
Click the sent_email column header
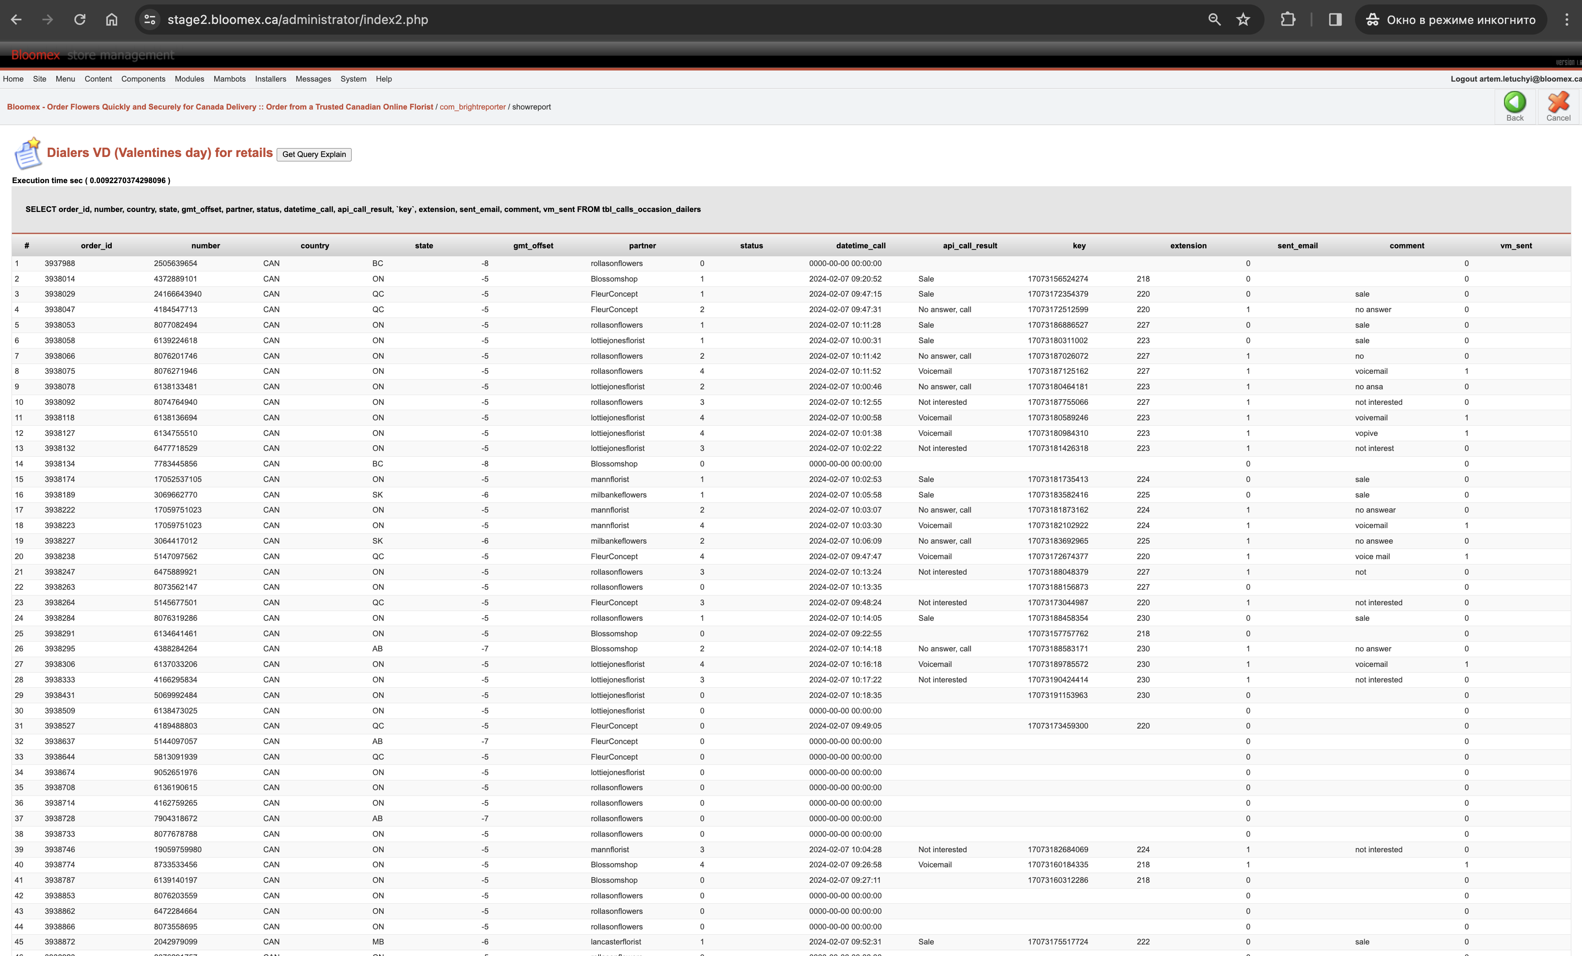pyautogui.click(x=1298, y=246)
